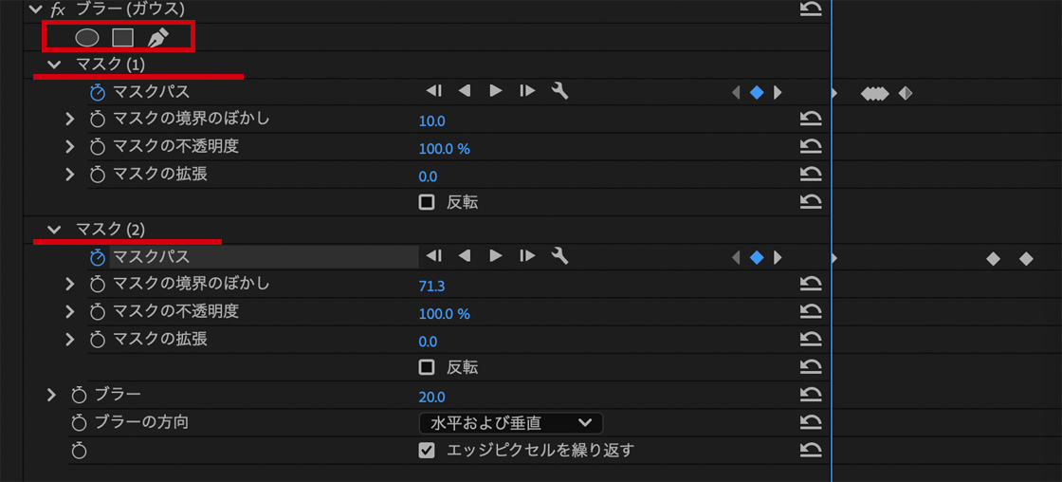Click the Mask (2) feather value 71.3
This screenshot has width=1062, height=482.
(x=431, y=286)
